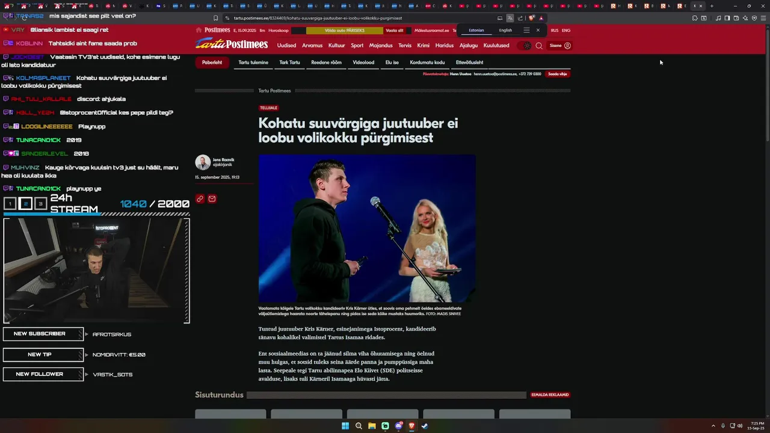The height and width of the screenshot is (433, 770).
Task: Open Discord from the taskbar
Action: coord(398,426)
